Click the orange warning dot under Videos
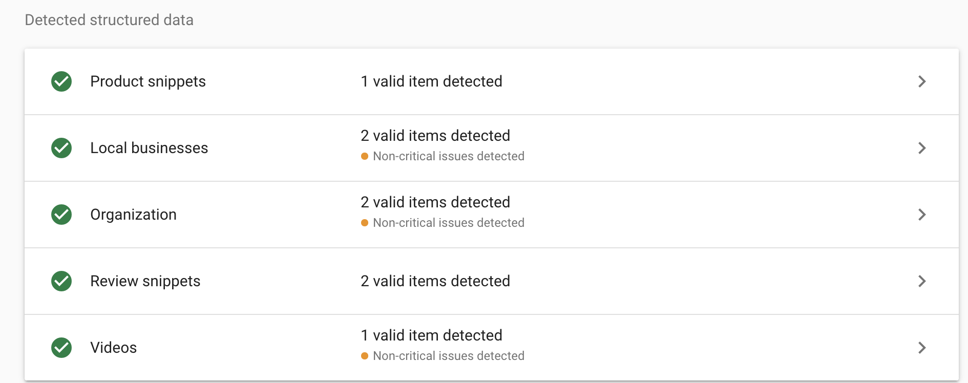Image resolution: width=968 pixels, height=383 pixels. click(x=365, y=356)
